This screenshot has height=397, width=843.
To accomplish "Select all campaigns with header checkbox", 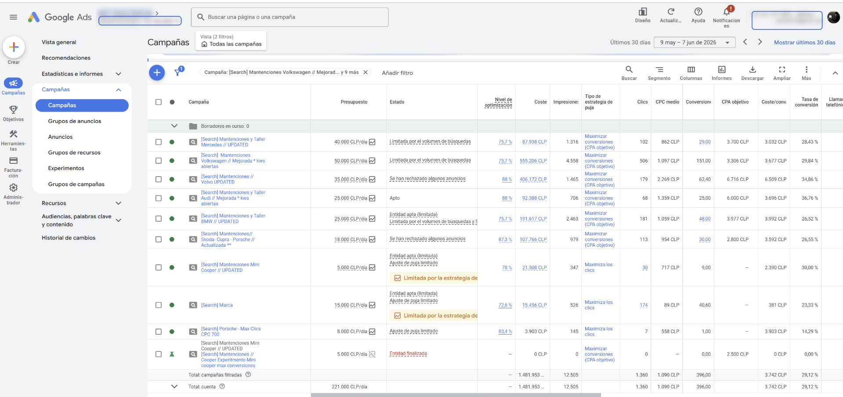I will 159,102.
